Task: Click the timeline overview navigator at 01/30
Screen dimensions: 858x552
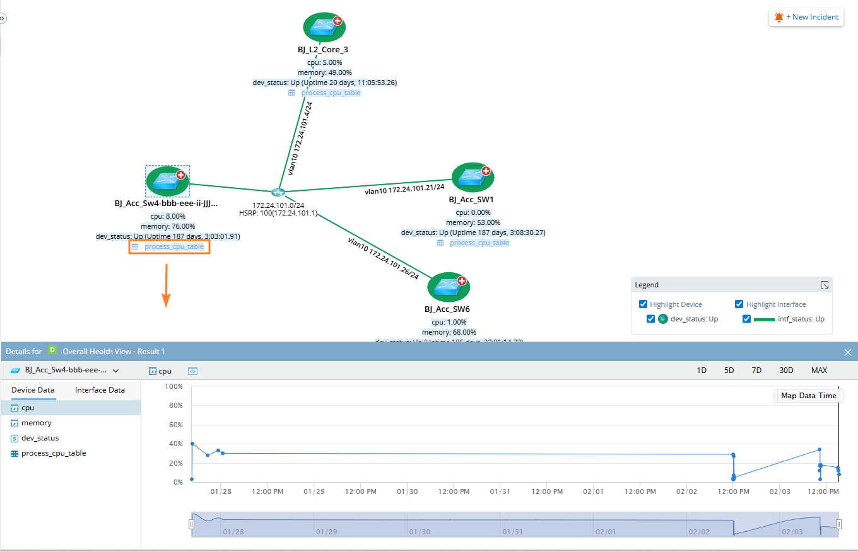Action: (420, 532)
